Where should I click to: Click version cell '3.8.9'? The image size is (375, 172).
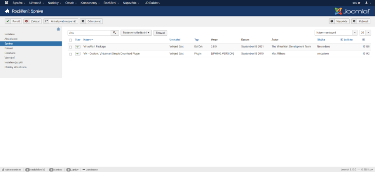point(214,47)
